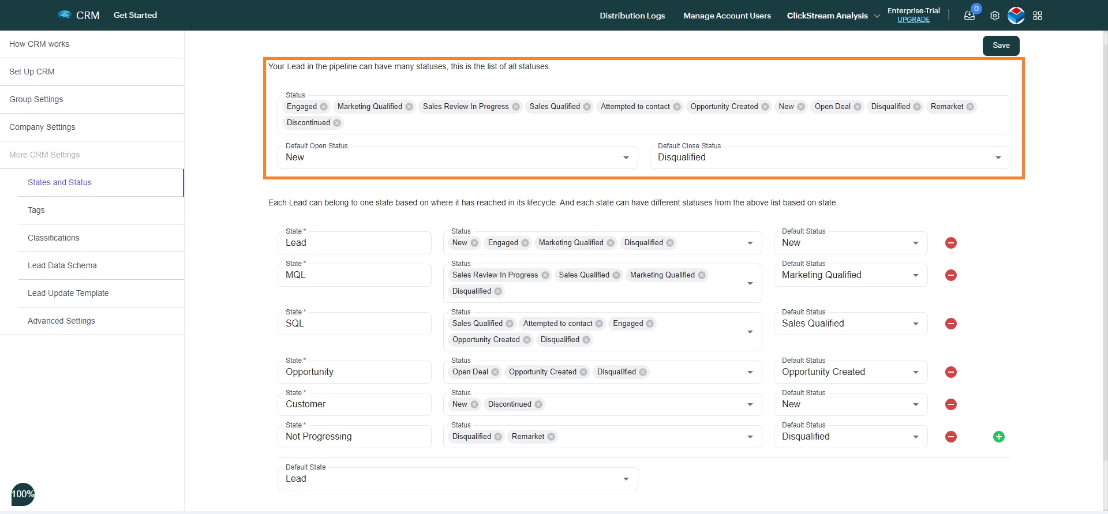Remove Discontinued from Customer statuses
The height and width of the screenshot is (514, 1108).
538,404
